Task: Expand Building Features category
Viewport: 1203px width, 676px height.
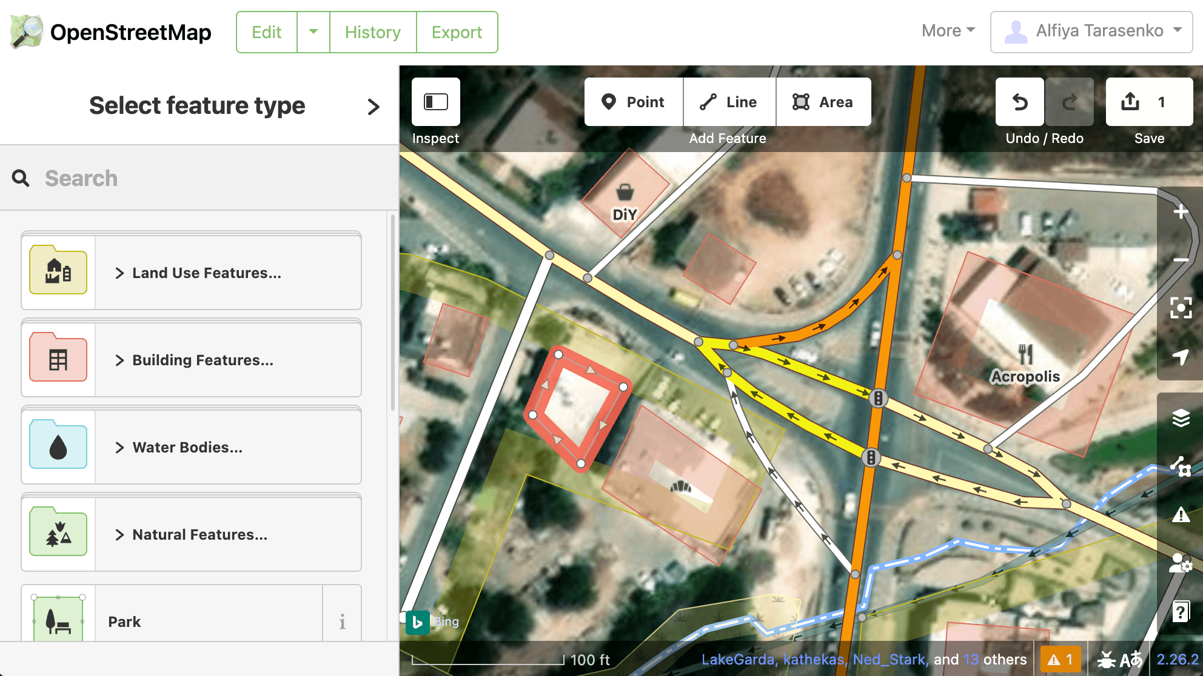Action: click(x=229, y=360)
